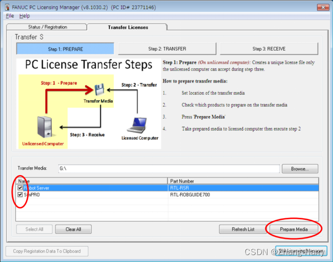The width and height of the screenshot is (333, 262).
Task: Select the Transfer Licenses tab
Action: (x=128, y=27)
